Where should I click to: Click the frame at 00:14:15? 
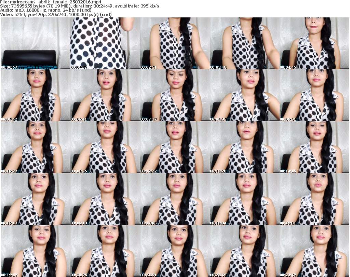coord(314,148)
